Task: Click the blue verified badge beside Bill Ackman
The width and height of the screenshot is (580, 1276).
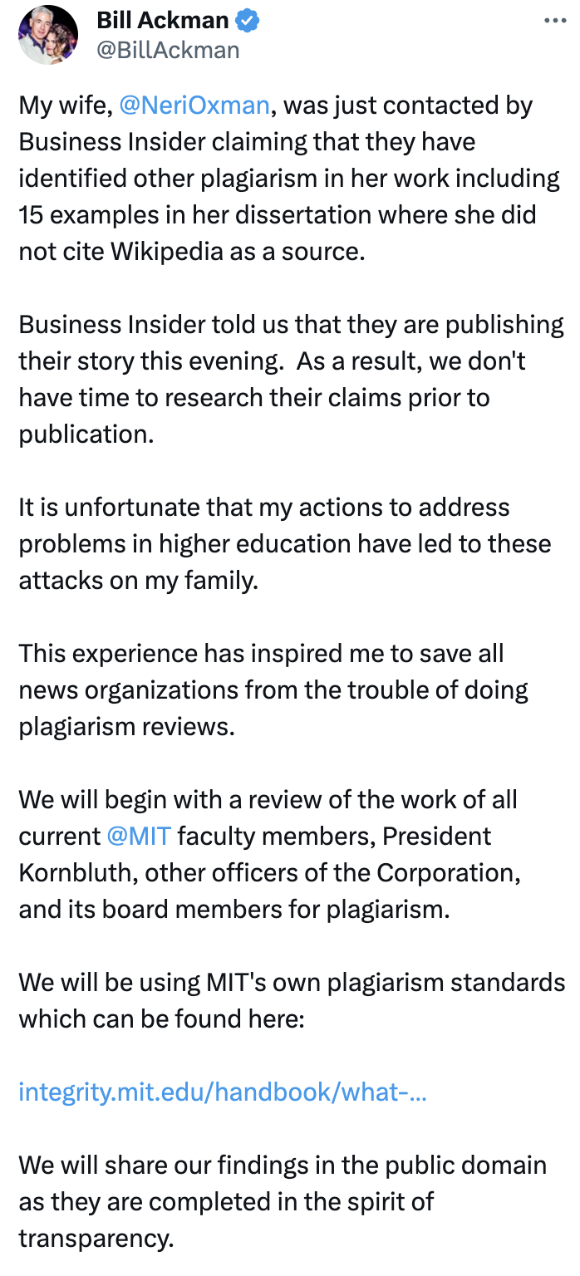Action: [248, 20]
